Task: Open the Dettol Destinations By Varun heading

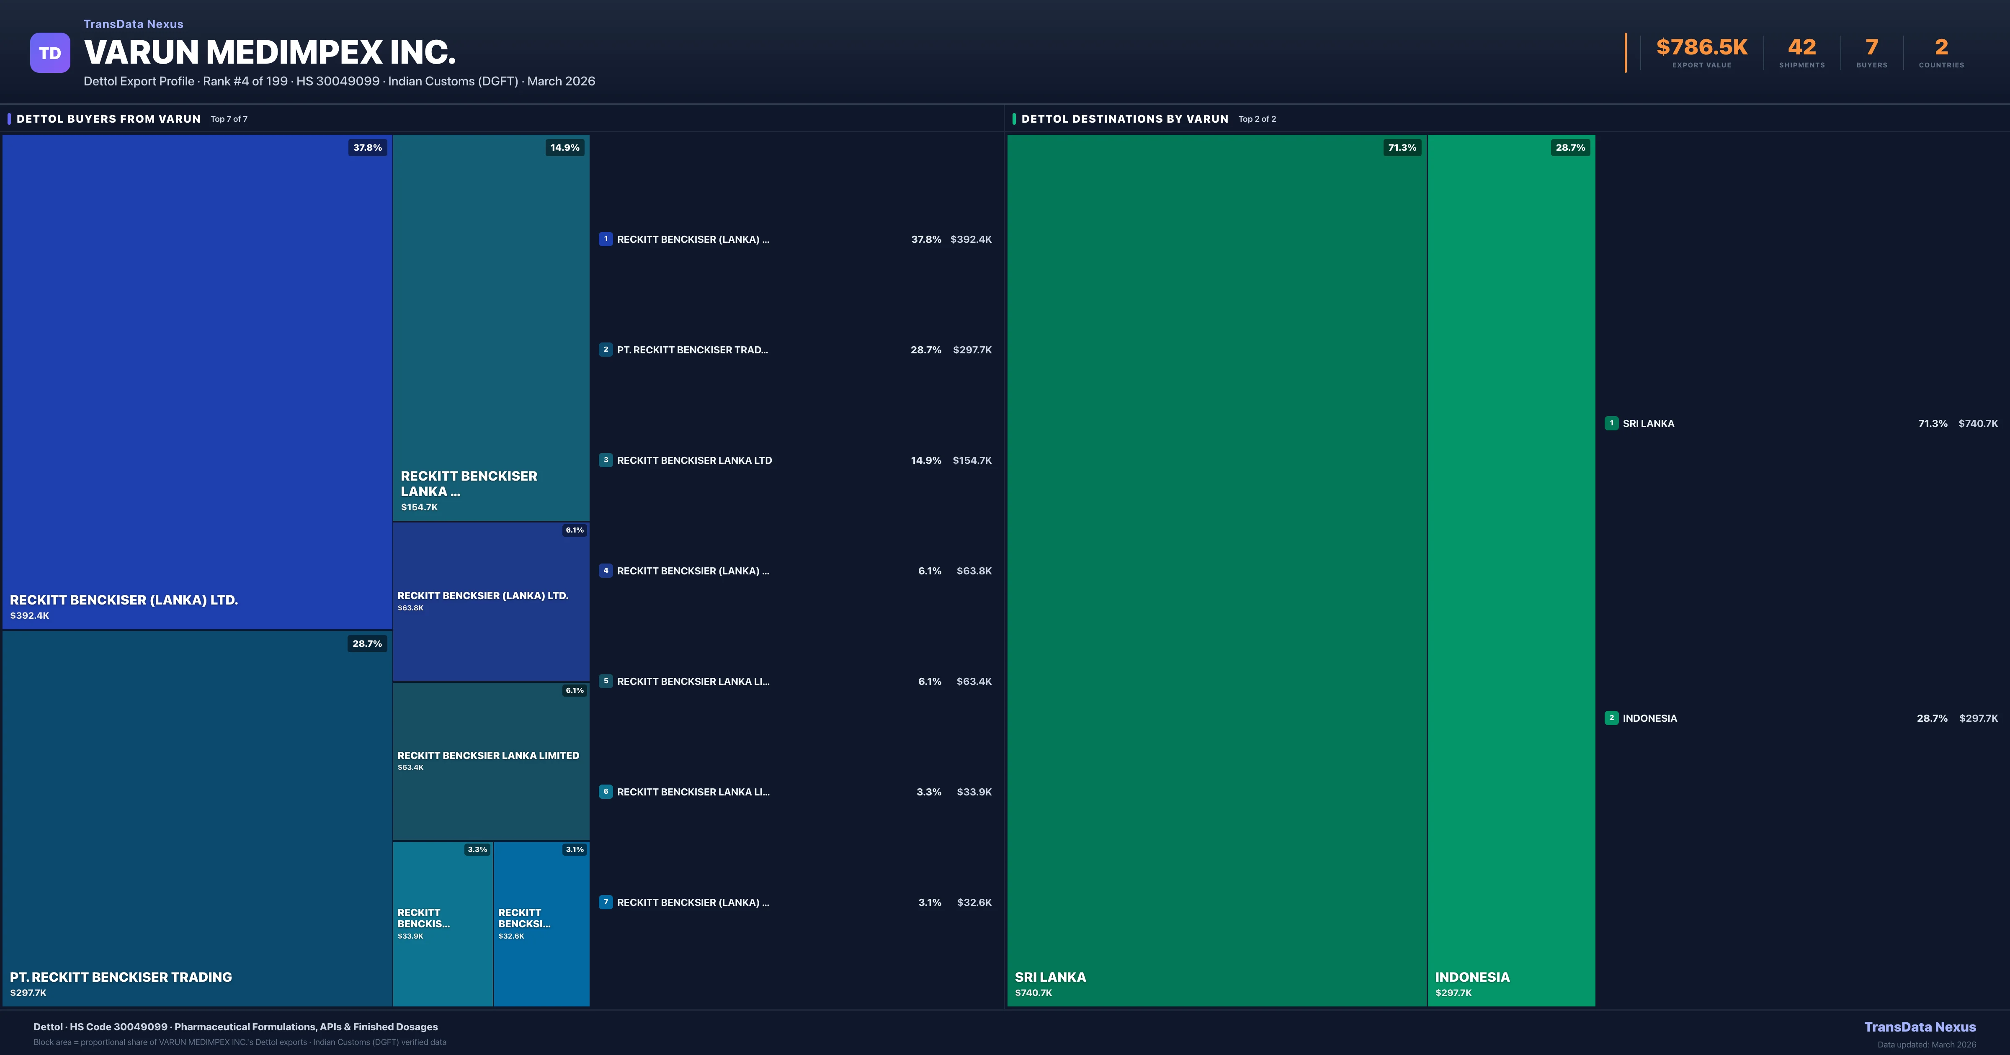Action: coord(1124,119)
